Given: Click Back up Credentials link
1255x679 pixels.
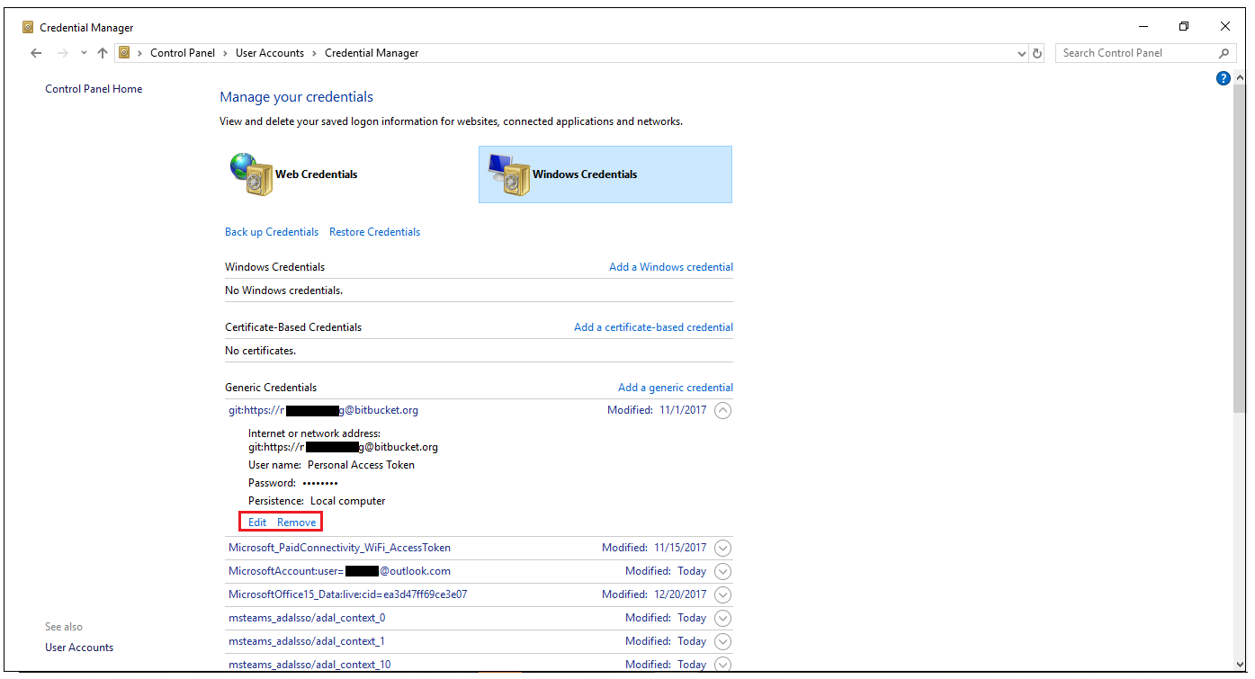Looking at the screenshot, I should (272, 232).
